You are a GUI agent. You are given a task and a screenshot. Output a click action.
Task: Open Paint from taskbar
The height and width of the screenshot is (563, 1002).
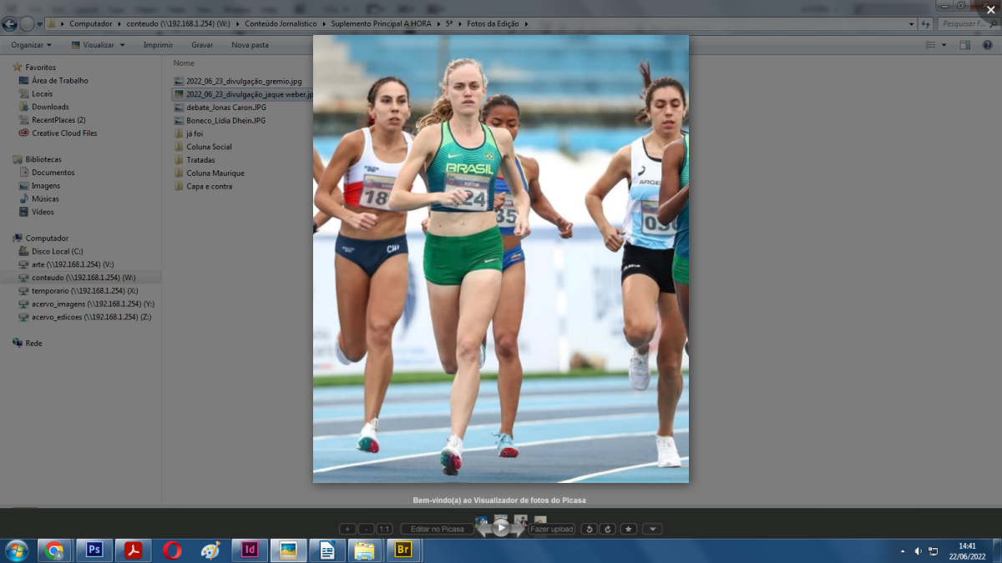coord(210,550)
